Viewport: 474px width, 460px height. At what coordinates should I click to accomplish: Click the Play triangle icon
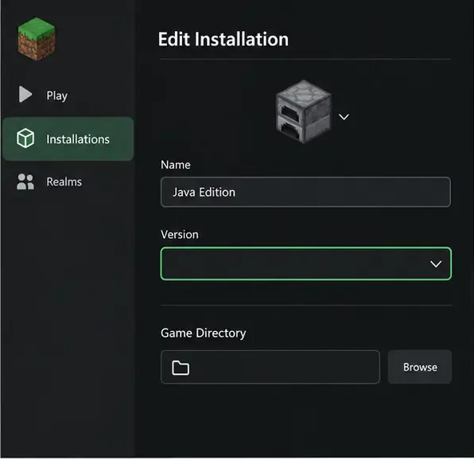coord(25,95)
